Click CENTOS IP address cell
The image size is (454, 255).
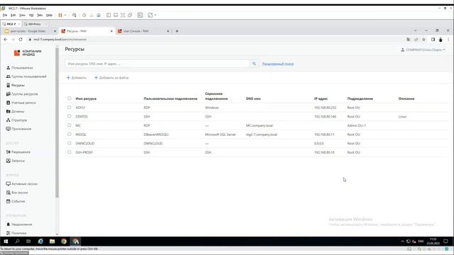tap(325, 116)
